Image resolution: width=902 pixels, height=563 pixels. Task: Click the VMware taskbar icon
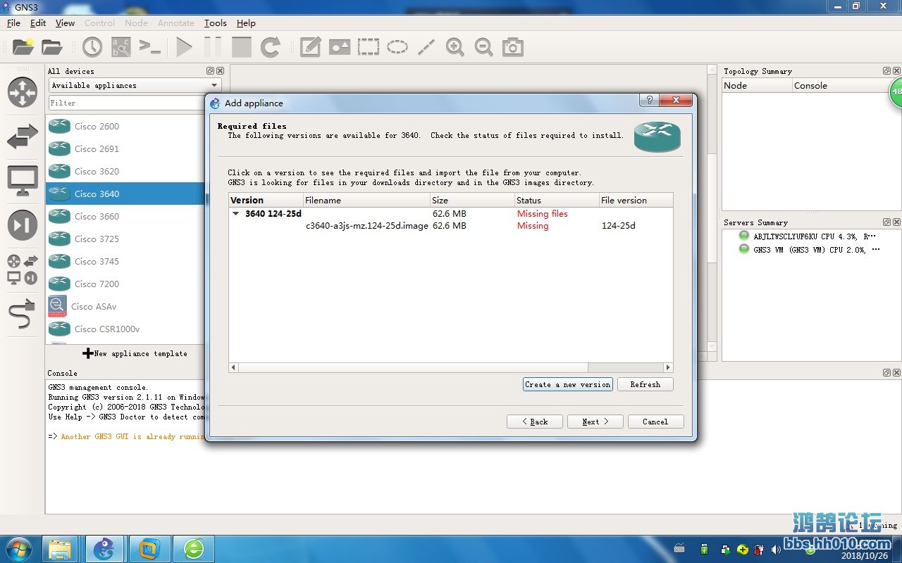(149, 549)
